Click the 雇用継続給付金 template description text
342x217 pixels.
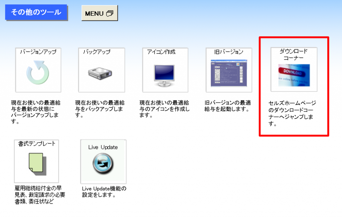click(x=40, y=195)
